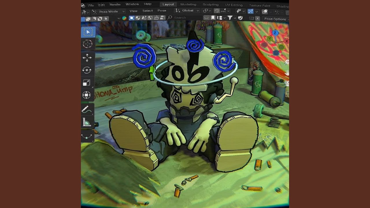Click the magnifier search icon
Screen dimensions: 370x208
pyautogui.click(x=170, y=18)
